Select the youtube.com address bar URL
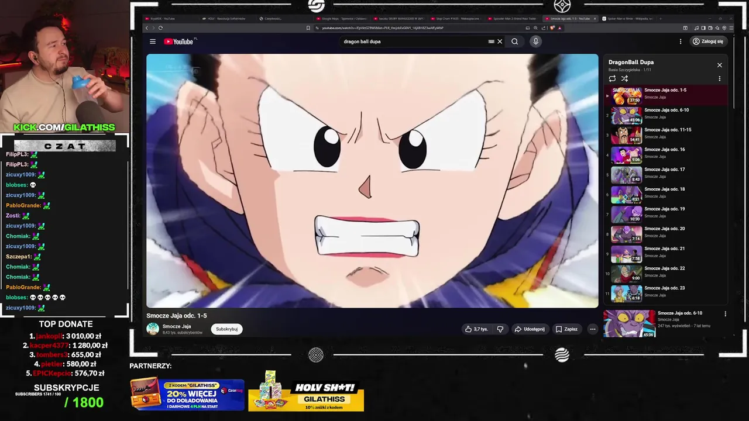The width and height of the screenshot is (749, 421). pyautogui.click(x=383, y=27)
